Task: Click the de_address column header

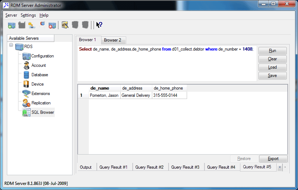Action: (136, 88)
